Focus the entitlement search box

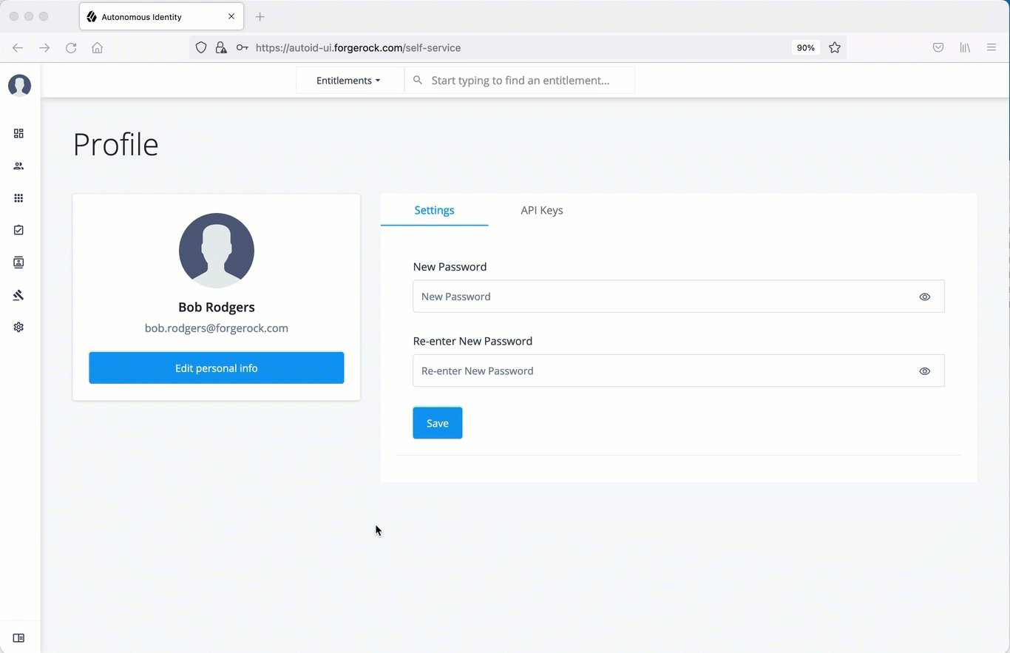(525, 81)
